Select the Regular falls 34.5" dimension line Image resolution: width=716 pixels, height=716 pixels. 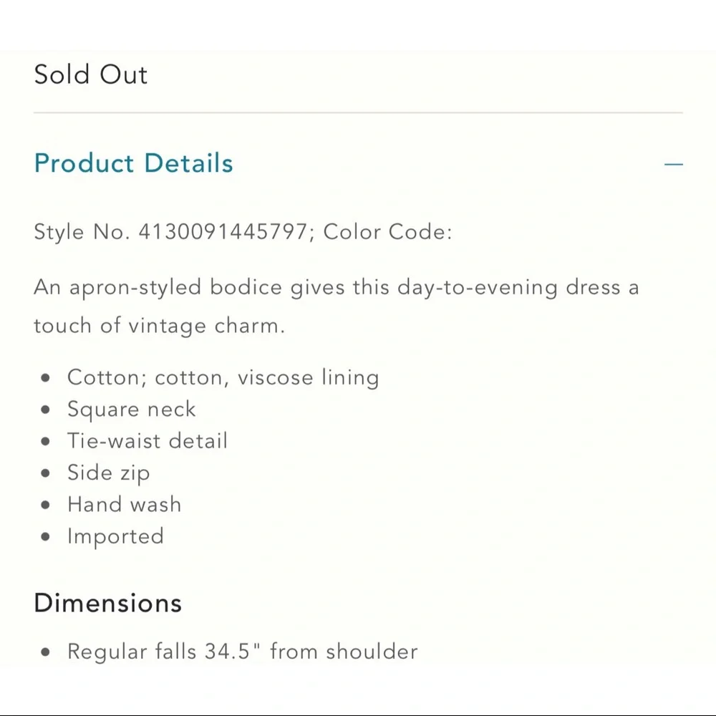(242, 651)
